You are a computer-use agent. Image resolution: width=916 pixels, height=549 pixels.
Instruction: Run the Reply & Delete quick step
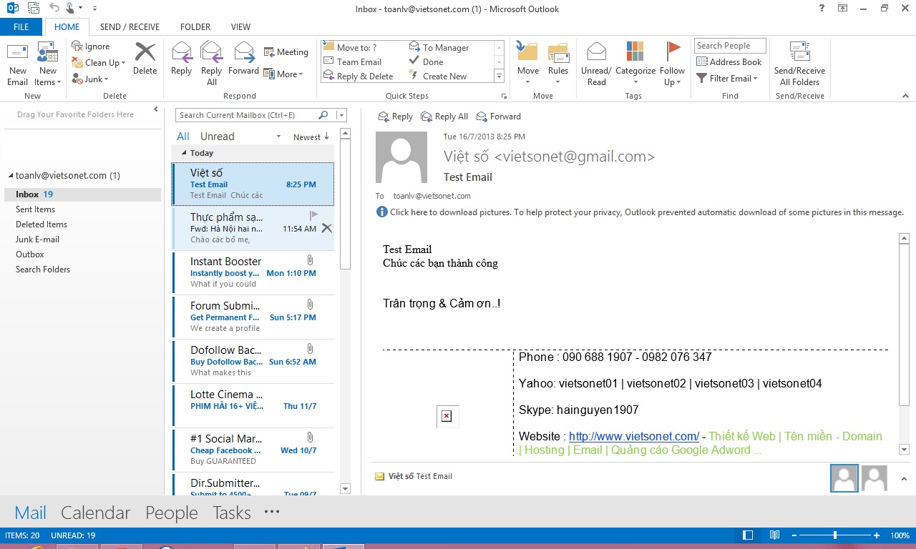(x=359, y=76)
